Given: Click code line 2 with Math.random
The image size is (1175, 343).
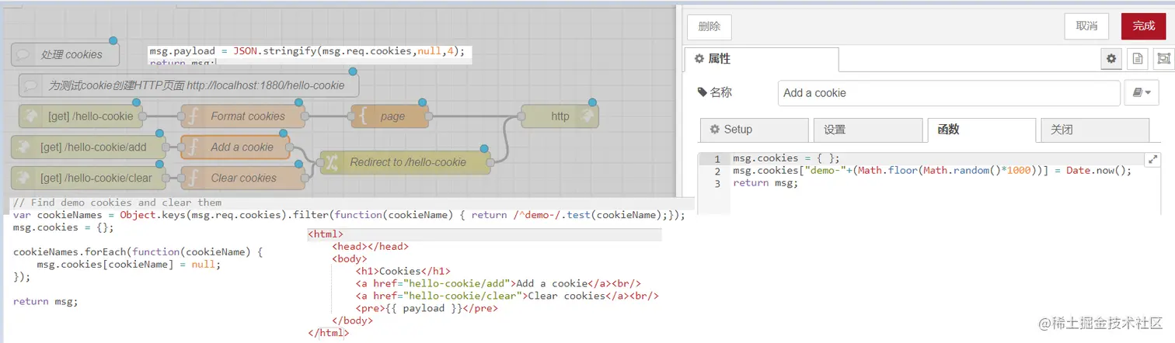Looking at the screenshot, I should [x=932, y=171].
